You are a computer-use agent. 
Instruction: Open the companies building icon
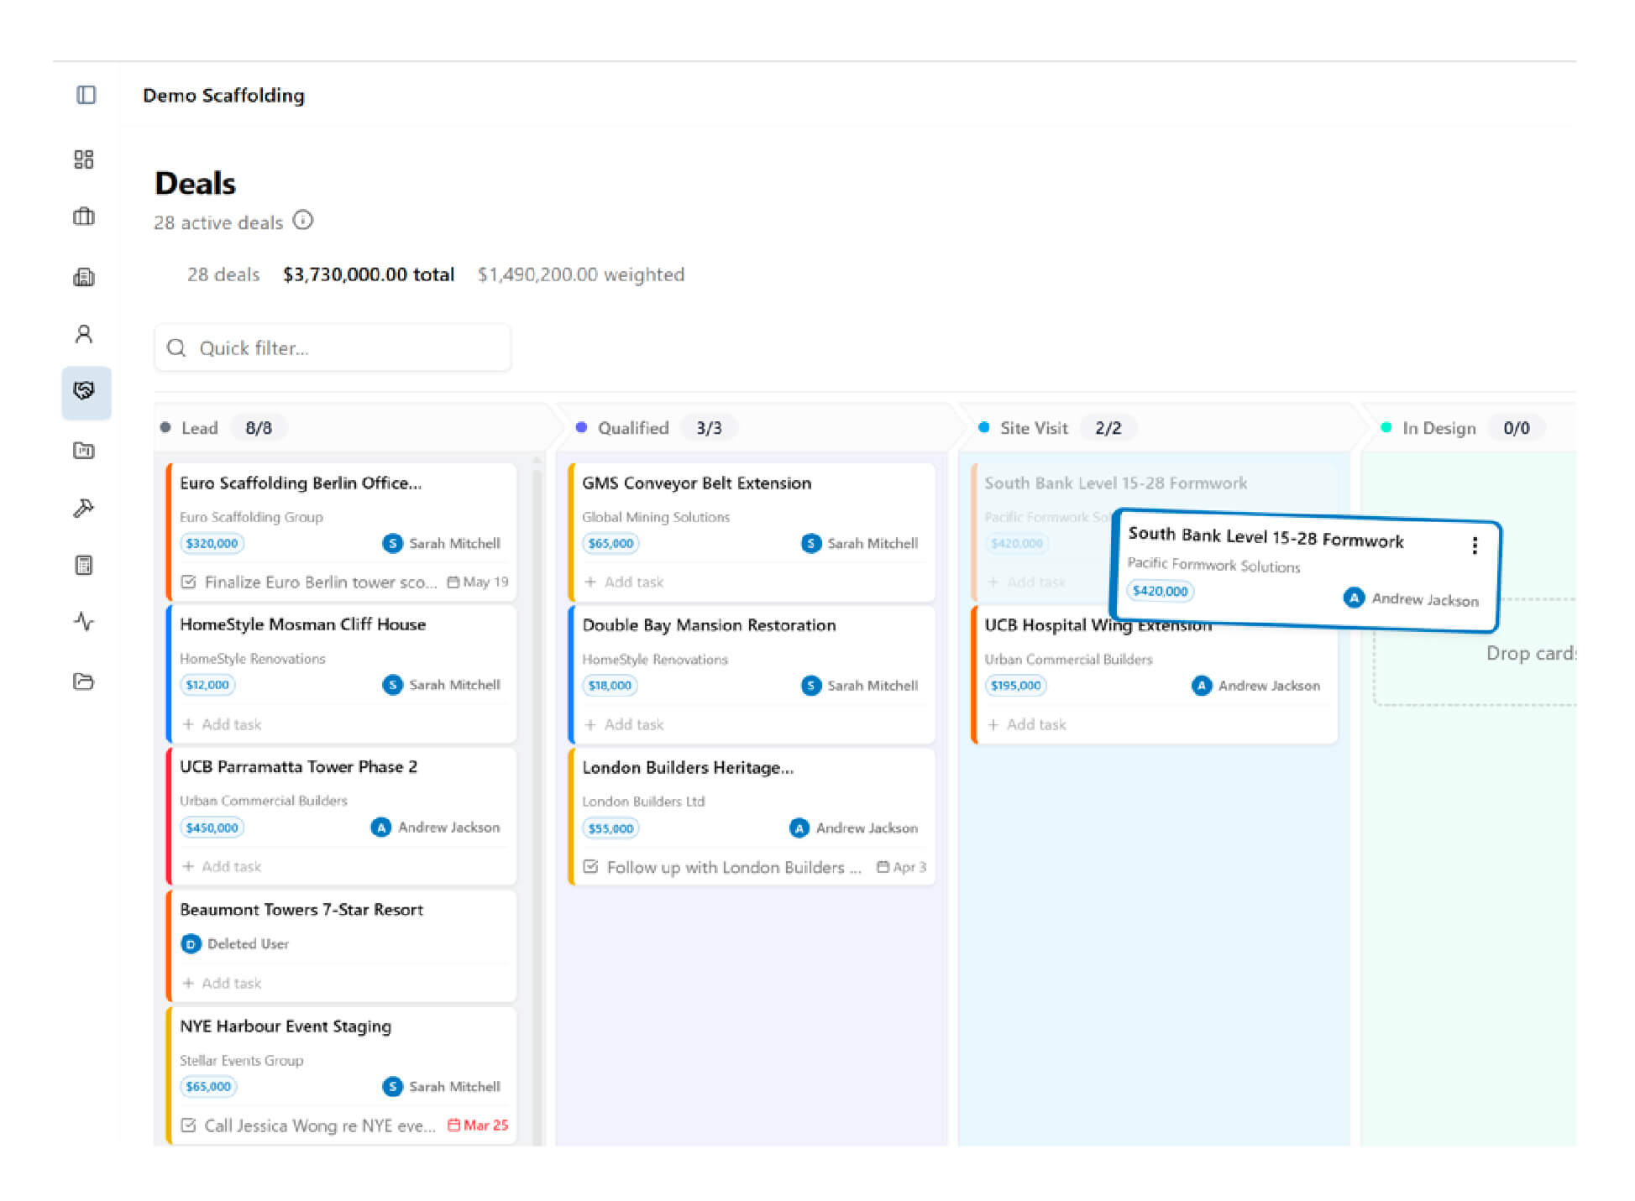pos(84,277)
